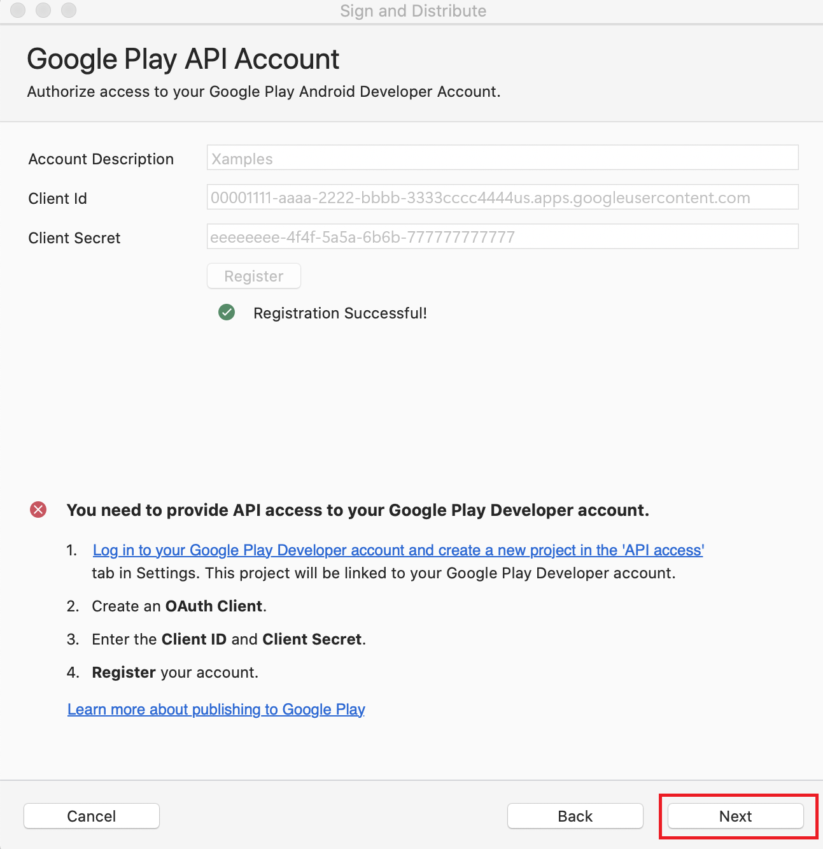
Task: Open the Google Play Developer login link
Action: click(x=398, y=550)
